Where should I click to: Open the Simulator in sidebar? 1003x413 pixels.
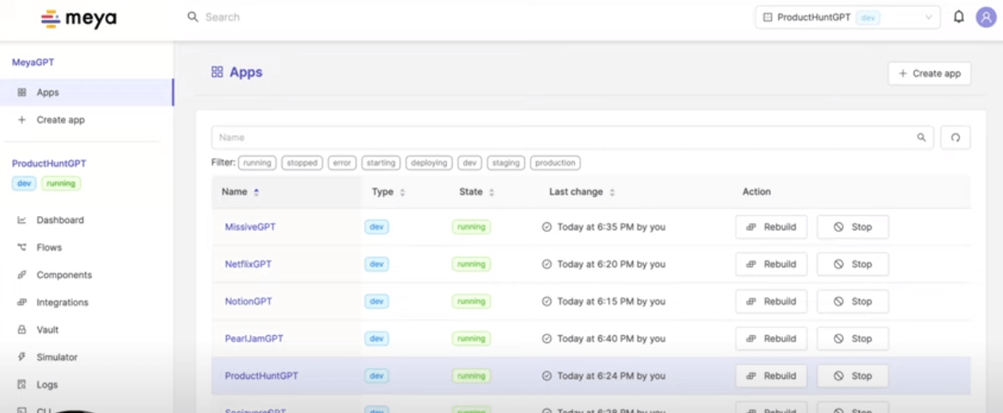click(x=56, y=357)
